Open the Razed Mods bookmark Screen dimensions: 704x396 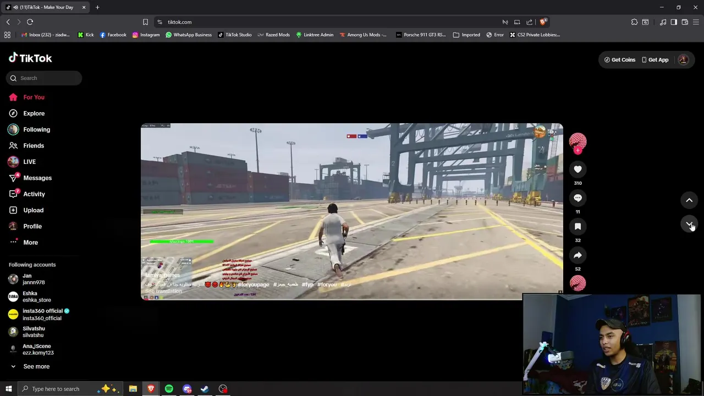273,35
